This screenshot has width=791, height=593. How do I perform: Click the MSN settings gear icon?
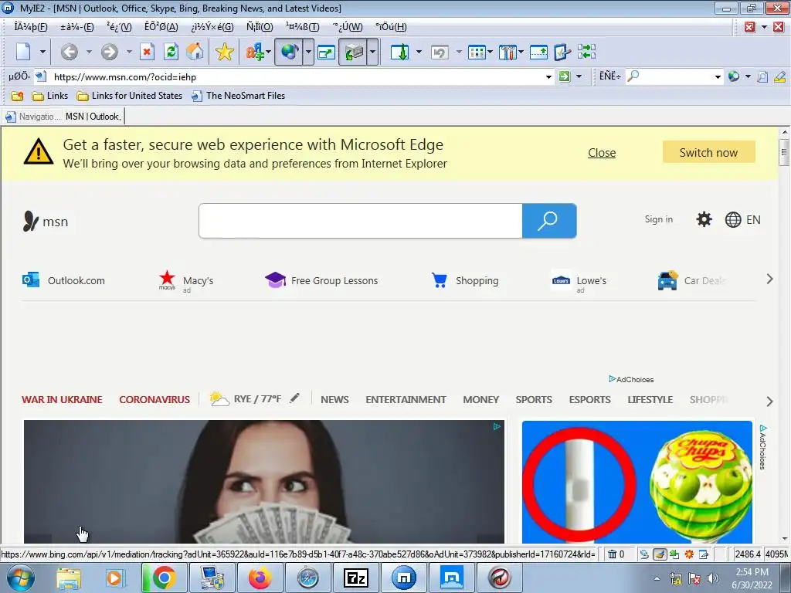(704, 219)
